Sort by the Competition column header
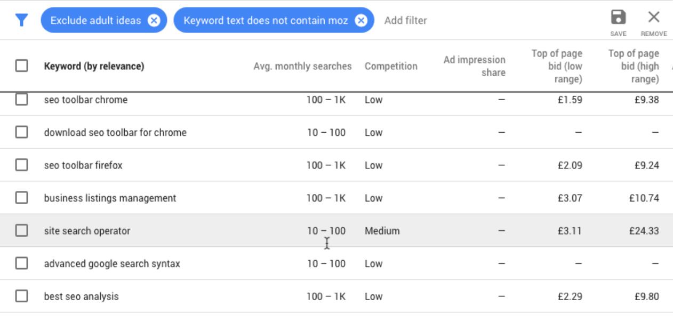 (391, 66)
